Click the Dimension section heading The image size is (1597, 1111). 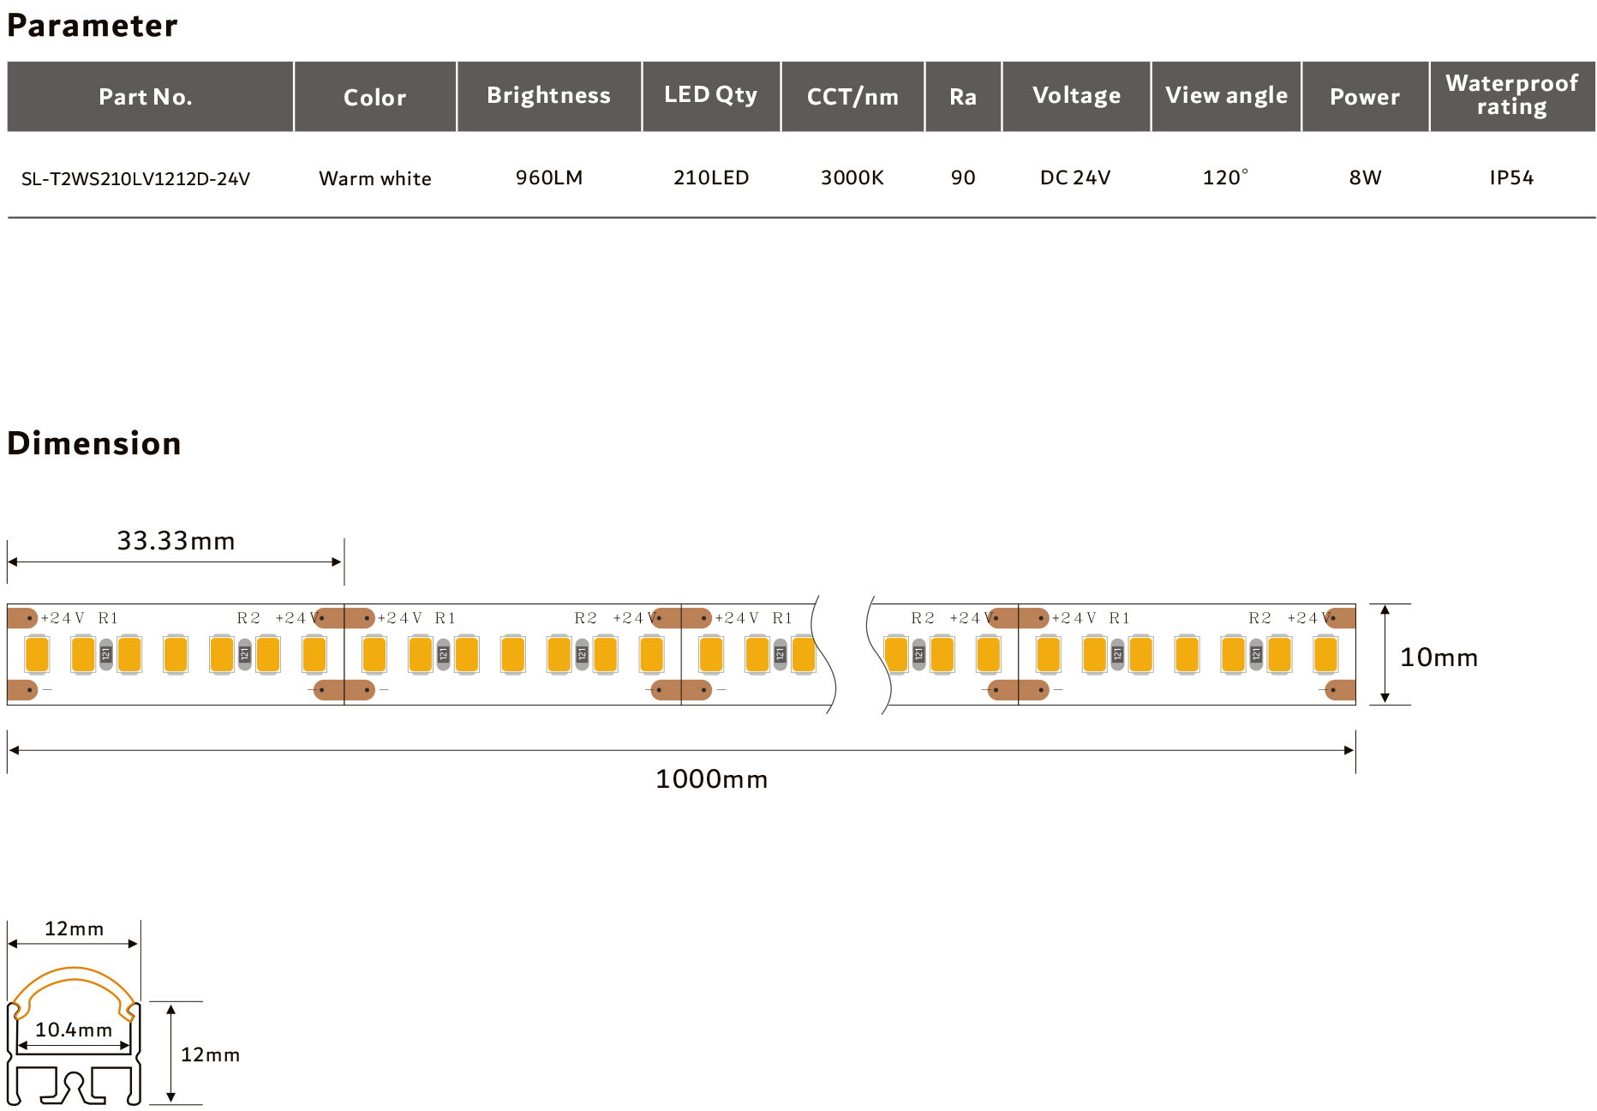tap(94, 443)
